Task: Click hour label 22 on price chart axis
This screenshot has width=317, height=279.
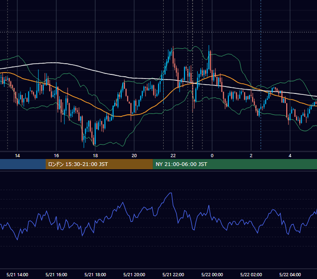Action: coord(173,156)
